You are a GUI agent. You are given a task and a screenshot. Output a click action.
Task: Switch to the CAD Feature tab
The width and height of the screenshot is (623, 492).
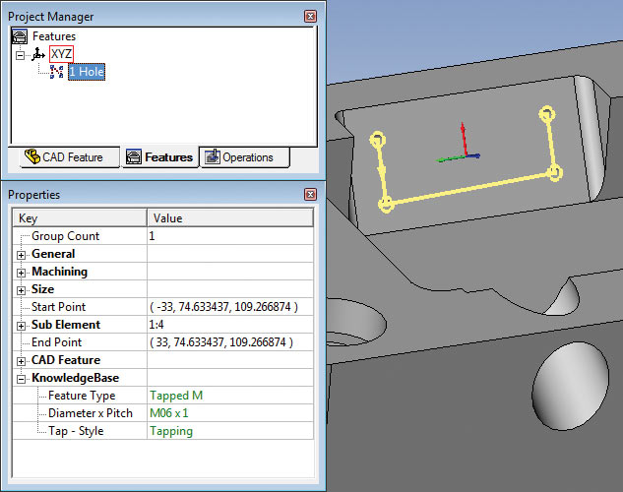(70, 157)
